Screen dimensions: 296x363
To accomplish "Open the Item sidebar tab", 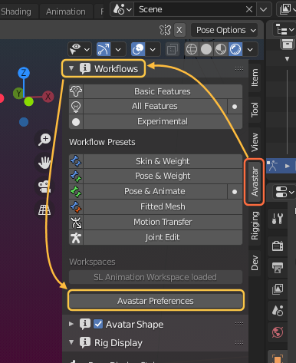I will point(255,78).
